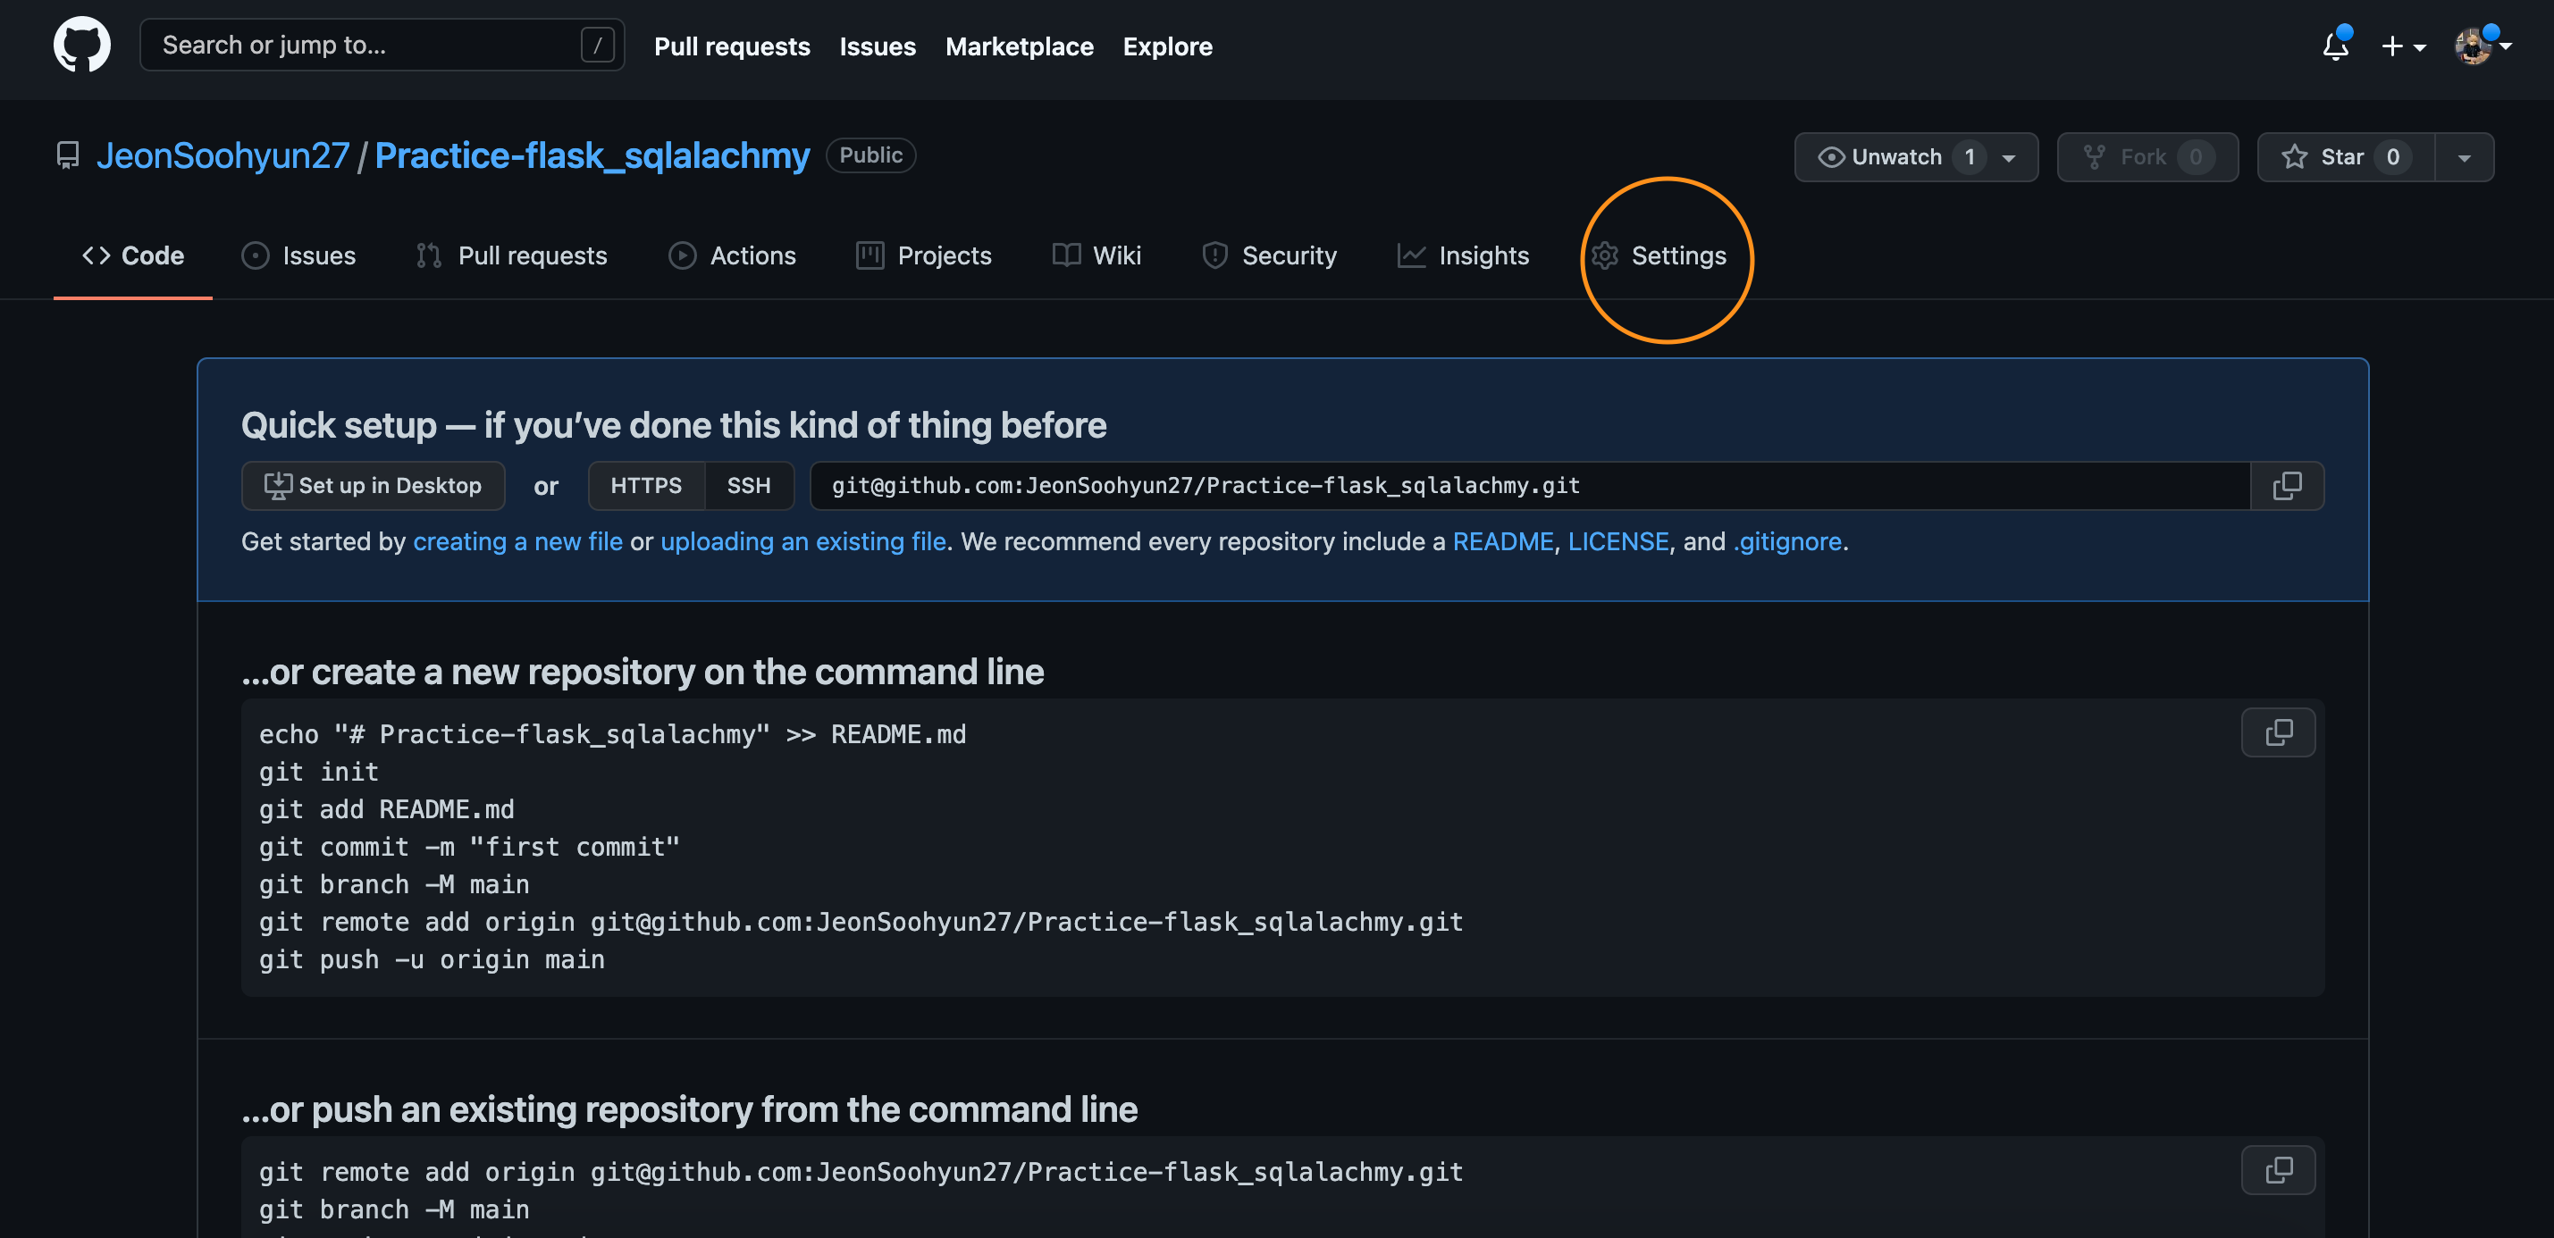Open the repository Pull requests tab

click(511, 255)
